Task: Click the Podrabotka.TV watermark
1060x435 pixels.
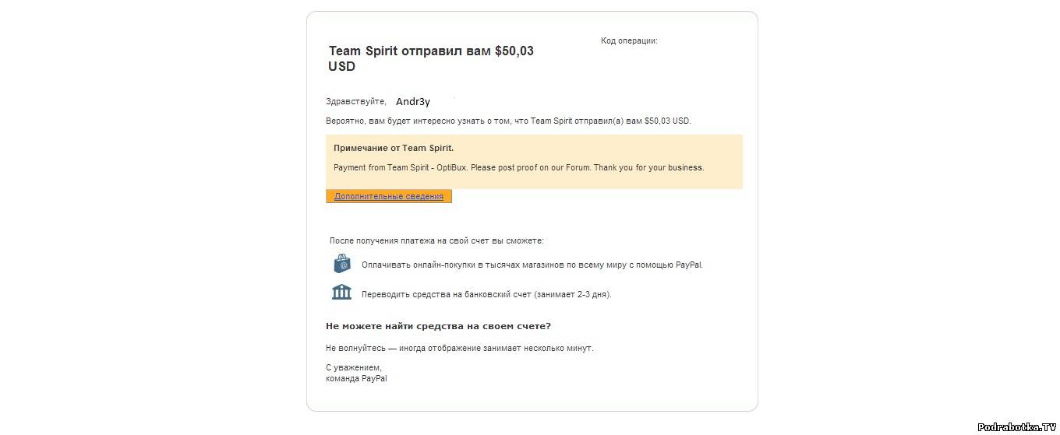Action: point(1017,427)
